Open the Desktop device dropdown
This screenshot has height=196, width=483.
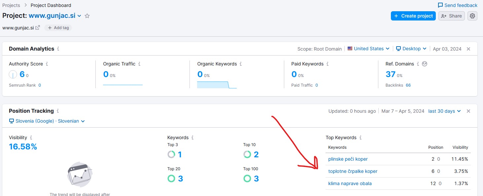(411, 49)
